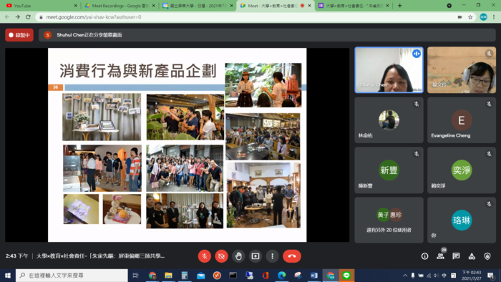Screen dimensions: 501x282
Task: Select the active Meet browser tab
Action: [276, 6]
